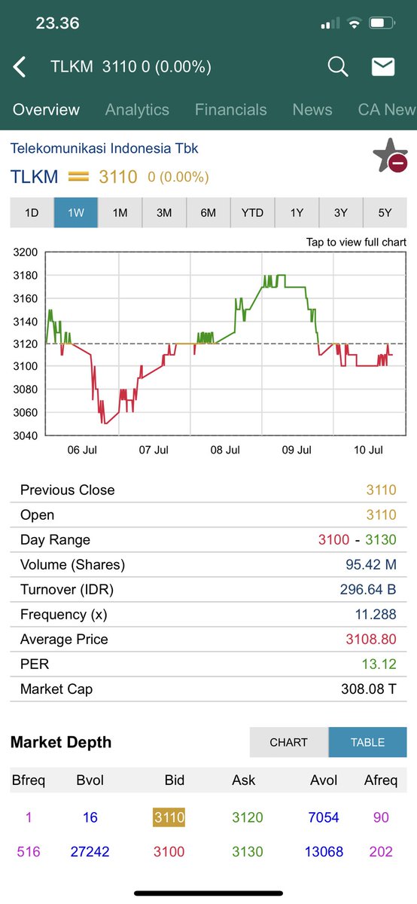Select the 1D chart range
The width and height of the screenshot is (417, 904).
[x=32, y=212]
